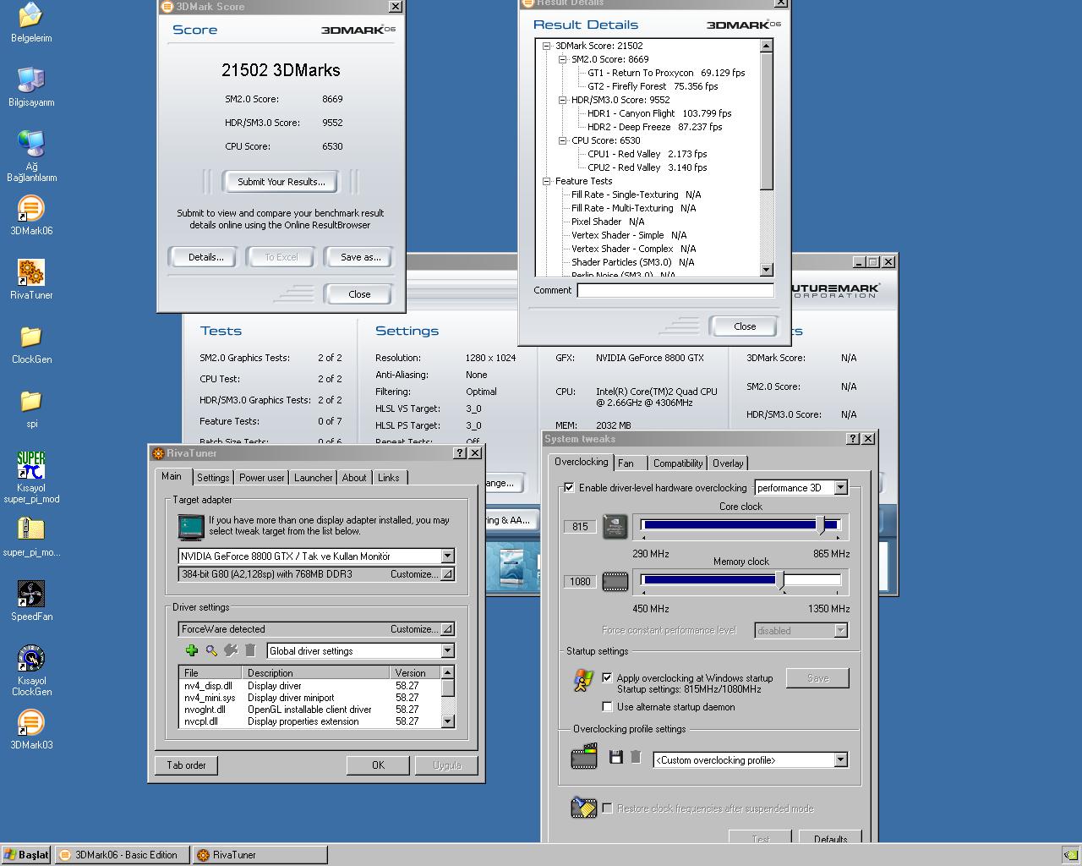Click the wrench tool icon in Driver settings
The height and width of the screenshot is (866, 1082).
pos(231,650)
